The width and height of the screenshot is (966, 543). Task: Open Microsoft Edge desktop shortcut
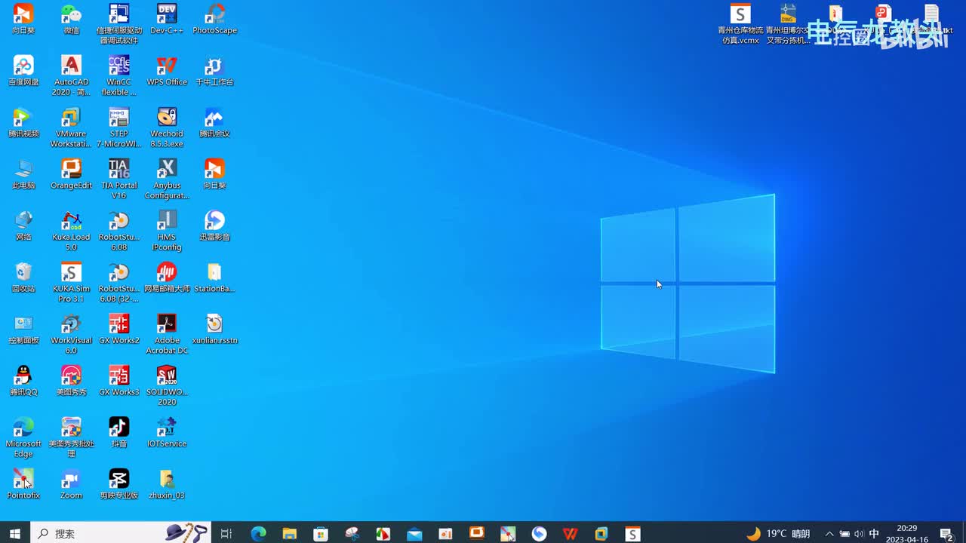(23, 437)
